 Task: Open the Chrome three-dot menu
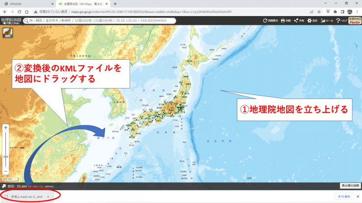(x=357, y=12)
